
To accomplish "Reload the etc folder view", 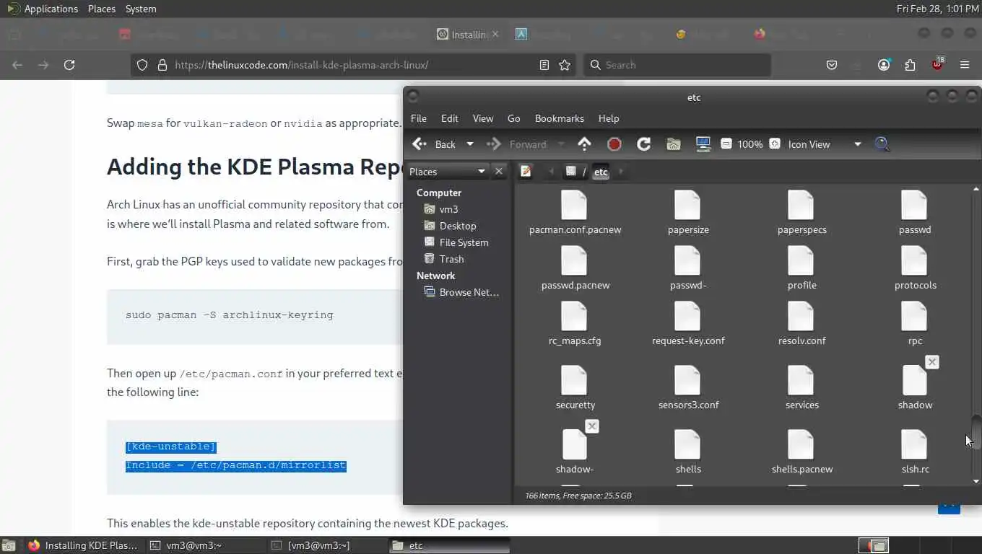I will tap(644, 144).
